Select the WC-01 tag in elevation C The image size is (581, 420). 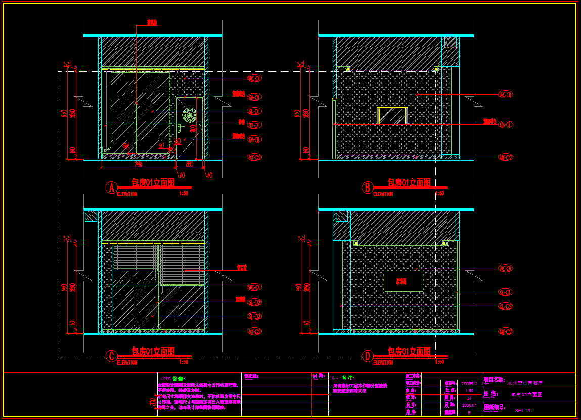click(254, 287)
